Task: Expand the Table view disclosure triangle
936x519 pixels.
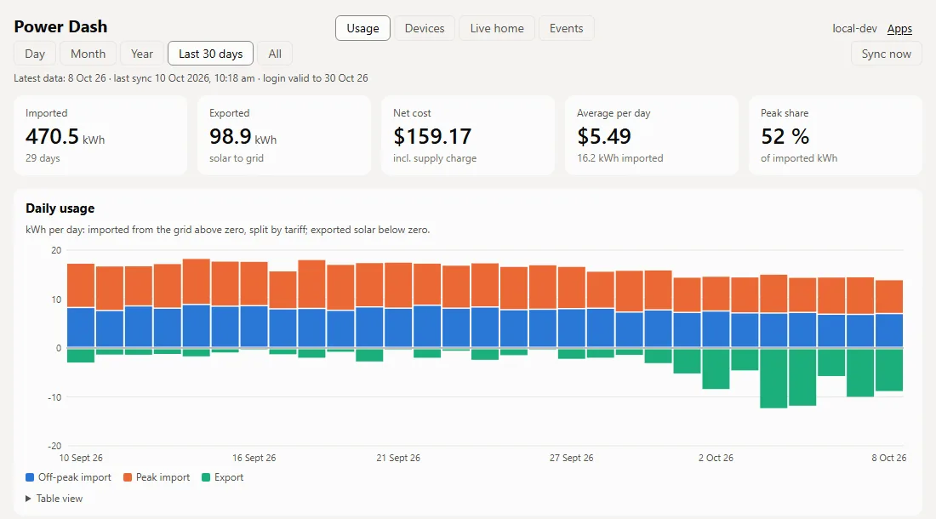Action: tap(28, 498)
